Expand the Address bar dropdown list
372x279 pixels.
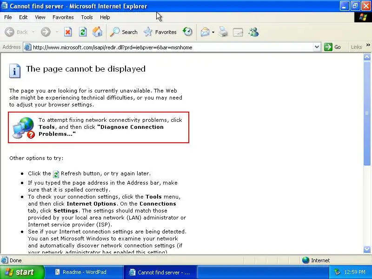point(317,47)
